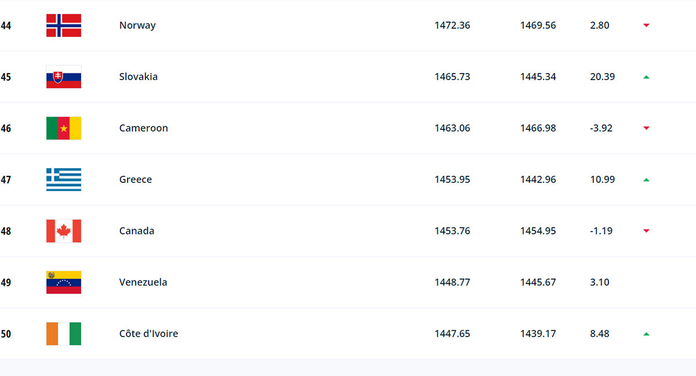Click rank number 50 in the table

[6, 334]
